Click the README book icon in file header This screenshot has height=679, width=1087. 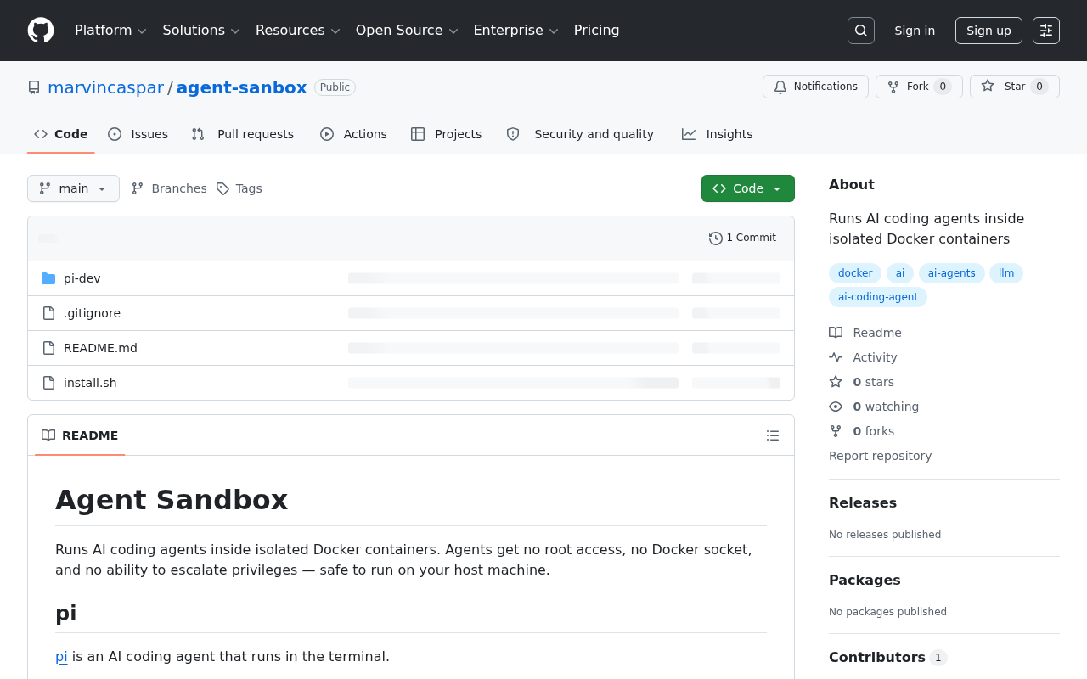48,435
